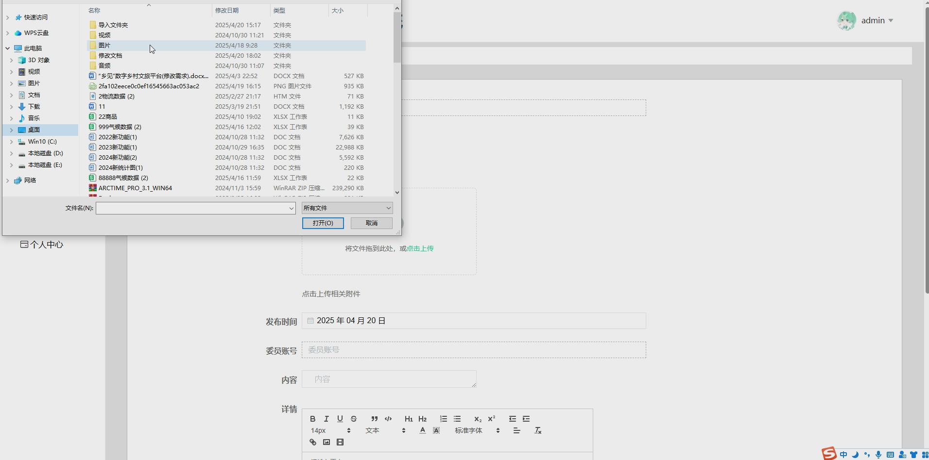Click the 点击上传 link
The width and height of the screenshot is (929, 460).
[420, 248]
